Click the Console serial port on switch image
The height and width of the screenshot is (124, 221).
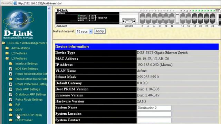tap(129, 21)
